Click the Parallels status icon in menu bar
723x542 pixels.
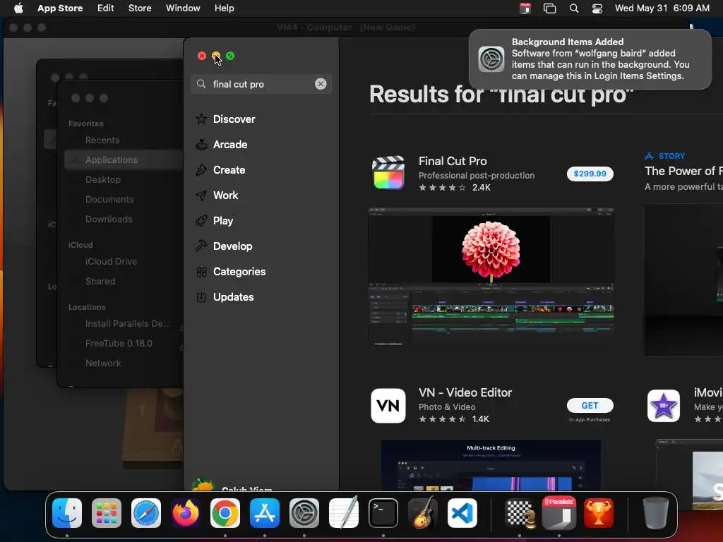[x=525, y=8]
